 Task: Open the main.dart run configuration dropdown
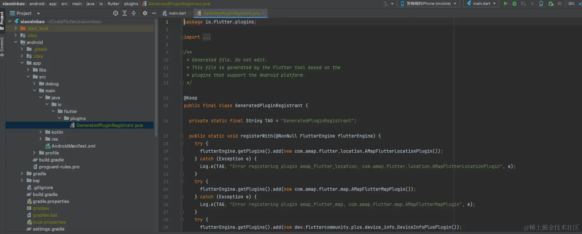point(481,3)
